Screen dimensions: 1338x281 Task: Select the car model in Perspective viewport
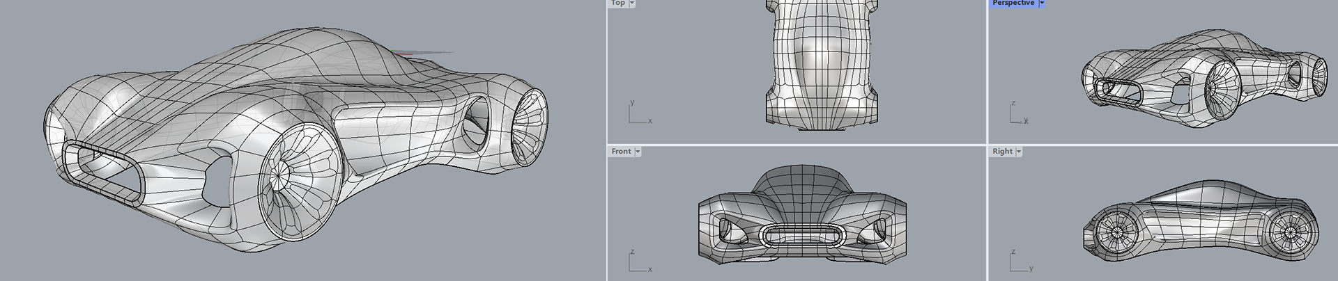[1204, 79]
